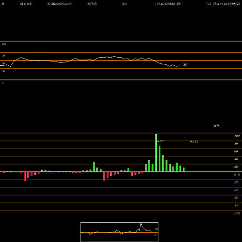Click the '-5' label in mini chart

(155, 235)
